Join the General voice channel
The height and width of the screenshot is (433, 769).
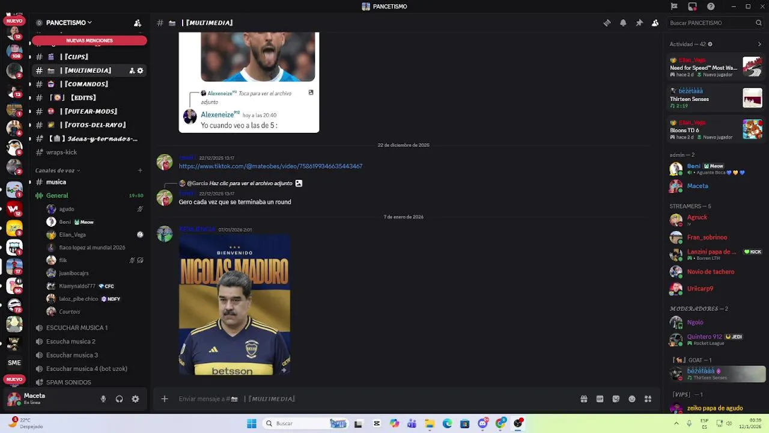pos(89,195)
